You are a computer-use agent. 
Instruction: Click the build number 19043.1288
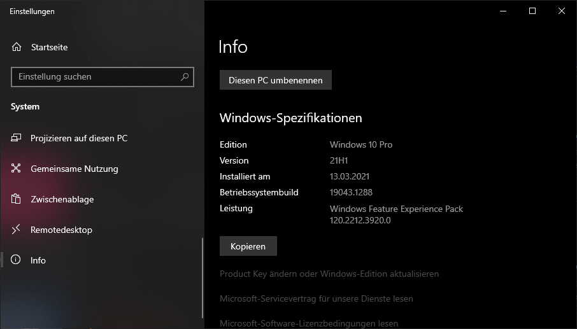351,192
